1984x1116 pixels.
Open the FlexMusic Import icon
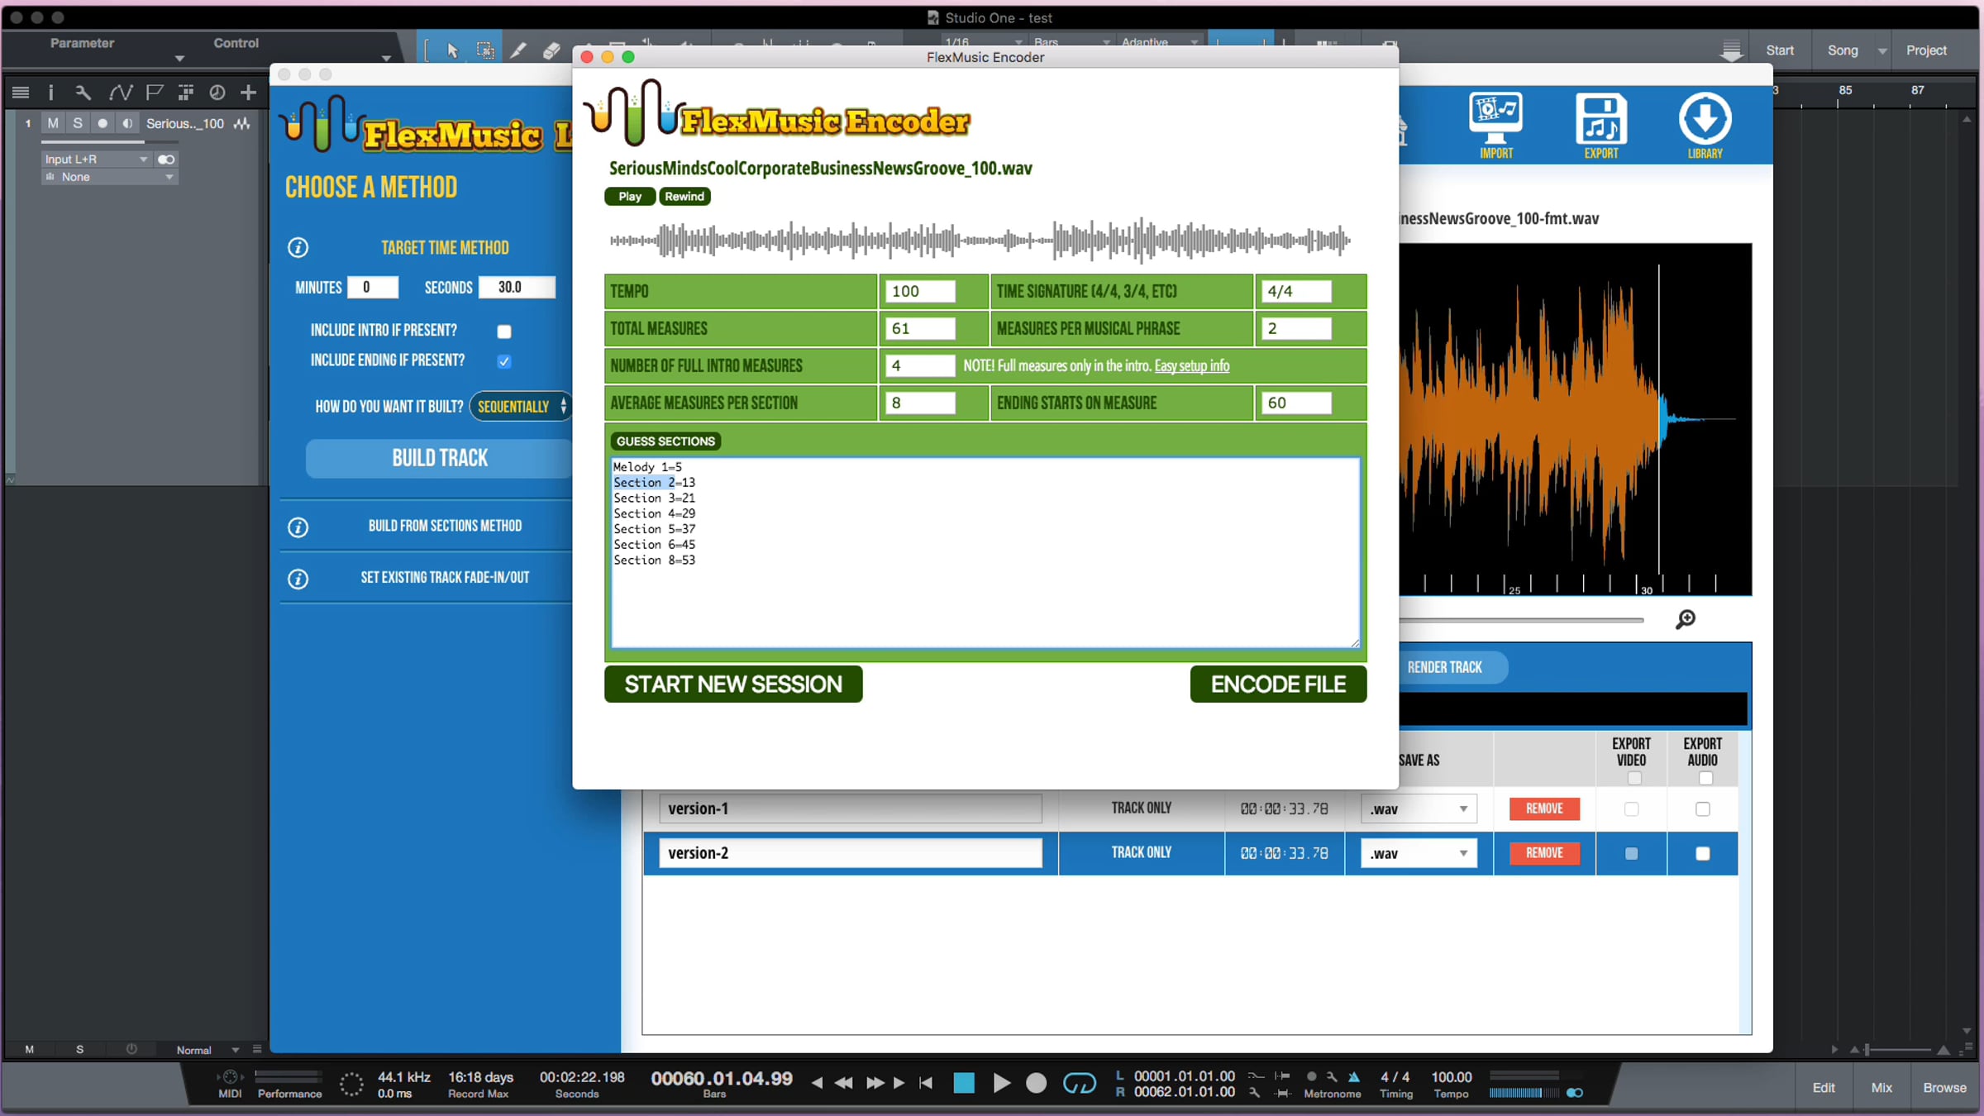pos(1495,125)
